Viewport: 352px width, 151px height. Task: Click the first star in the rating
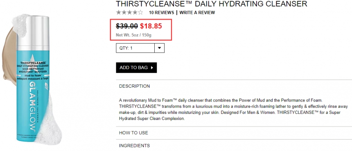(119, 13)
